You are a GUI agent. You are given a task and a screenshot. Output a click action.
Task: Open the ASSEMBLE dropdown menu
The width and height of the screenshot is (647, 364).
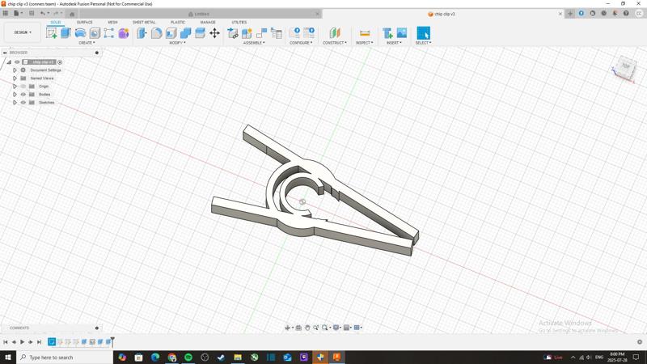point(254,43)
